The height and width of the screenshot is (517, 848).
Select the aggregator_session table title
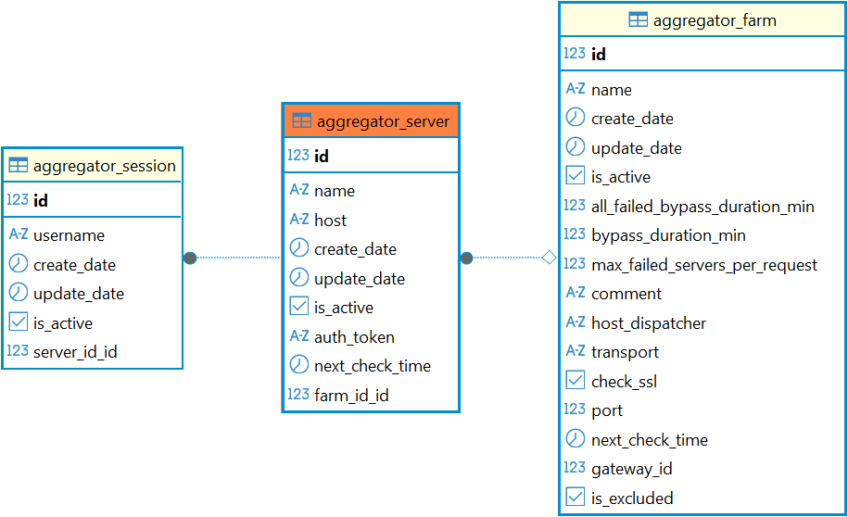pos(104,166)
